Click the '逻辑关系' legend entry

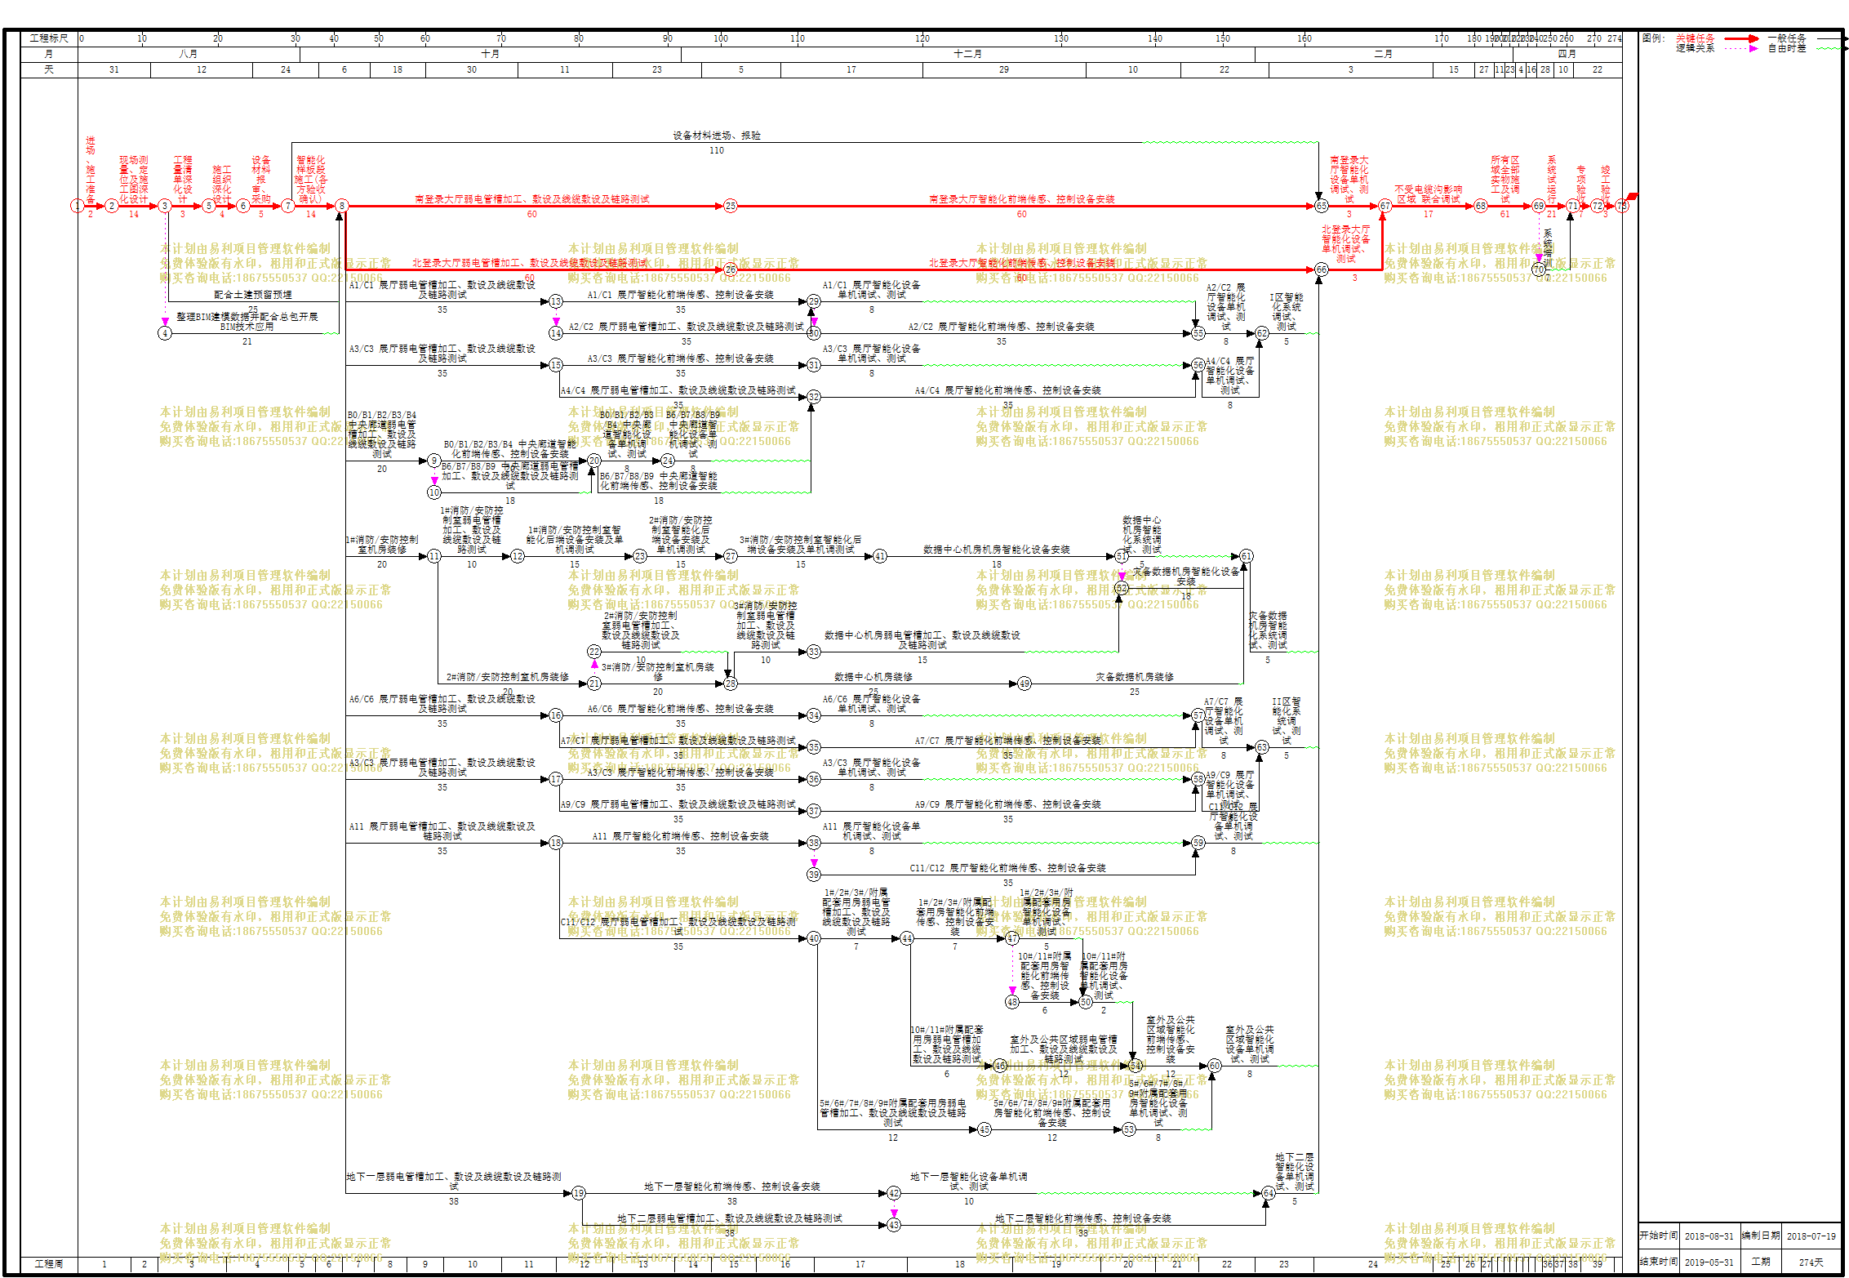click(x=1696, y=48)
